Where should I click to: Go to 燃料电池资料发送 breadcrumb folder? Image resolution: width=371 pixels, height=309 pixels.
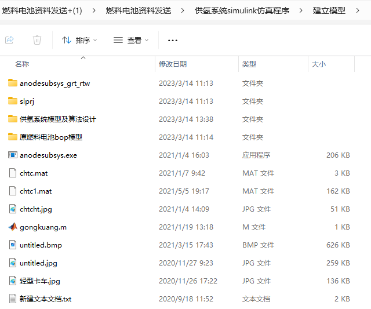[x=139, y=10]
